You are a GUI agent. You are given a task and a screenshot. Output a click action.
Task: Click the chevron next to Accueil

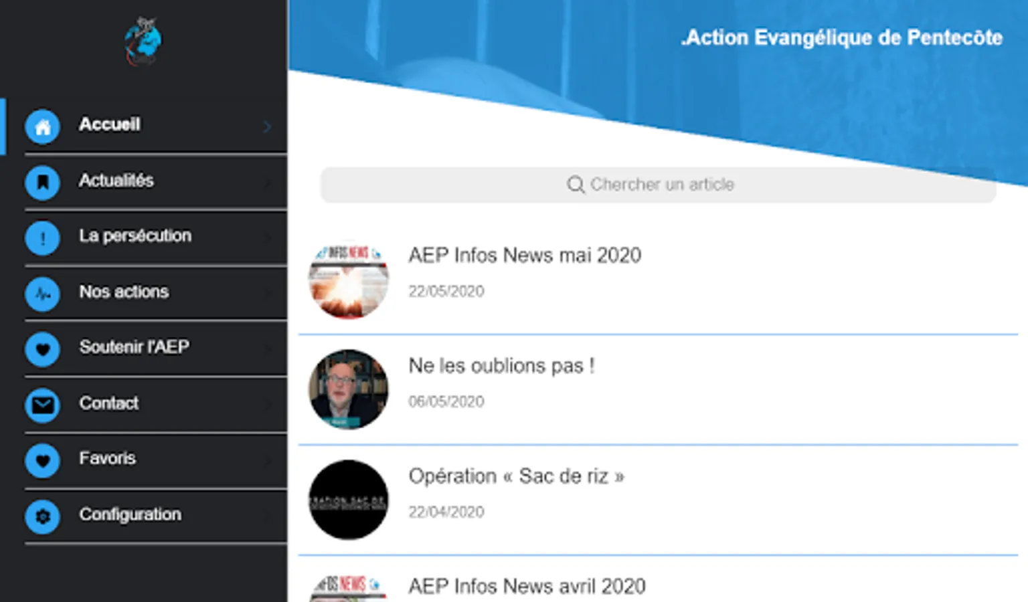click(x=267, y=126)
